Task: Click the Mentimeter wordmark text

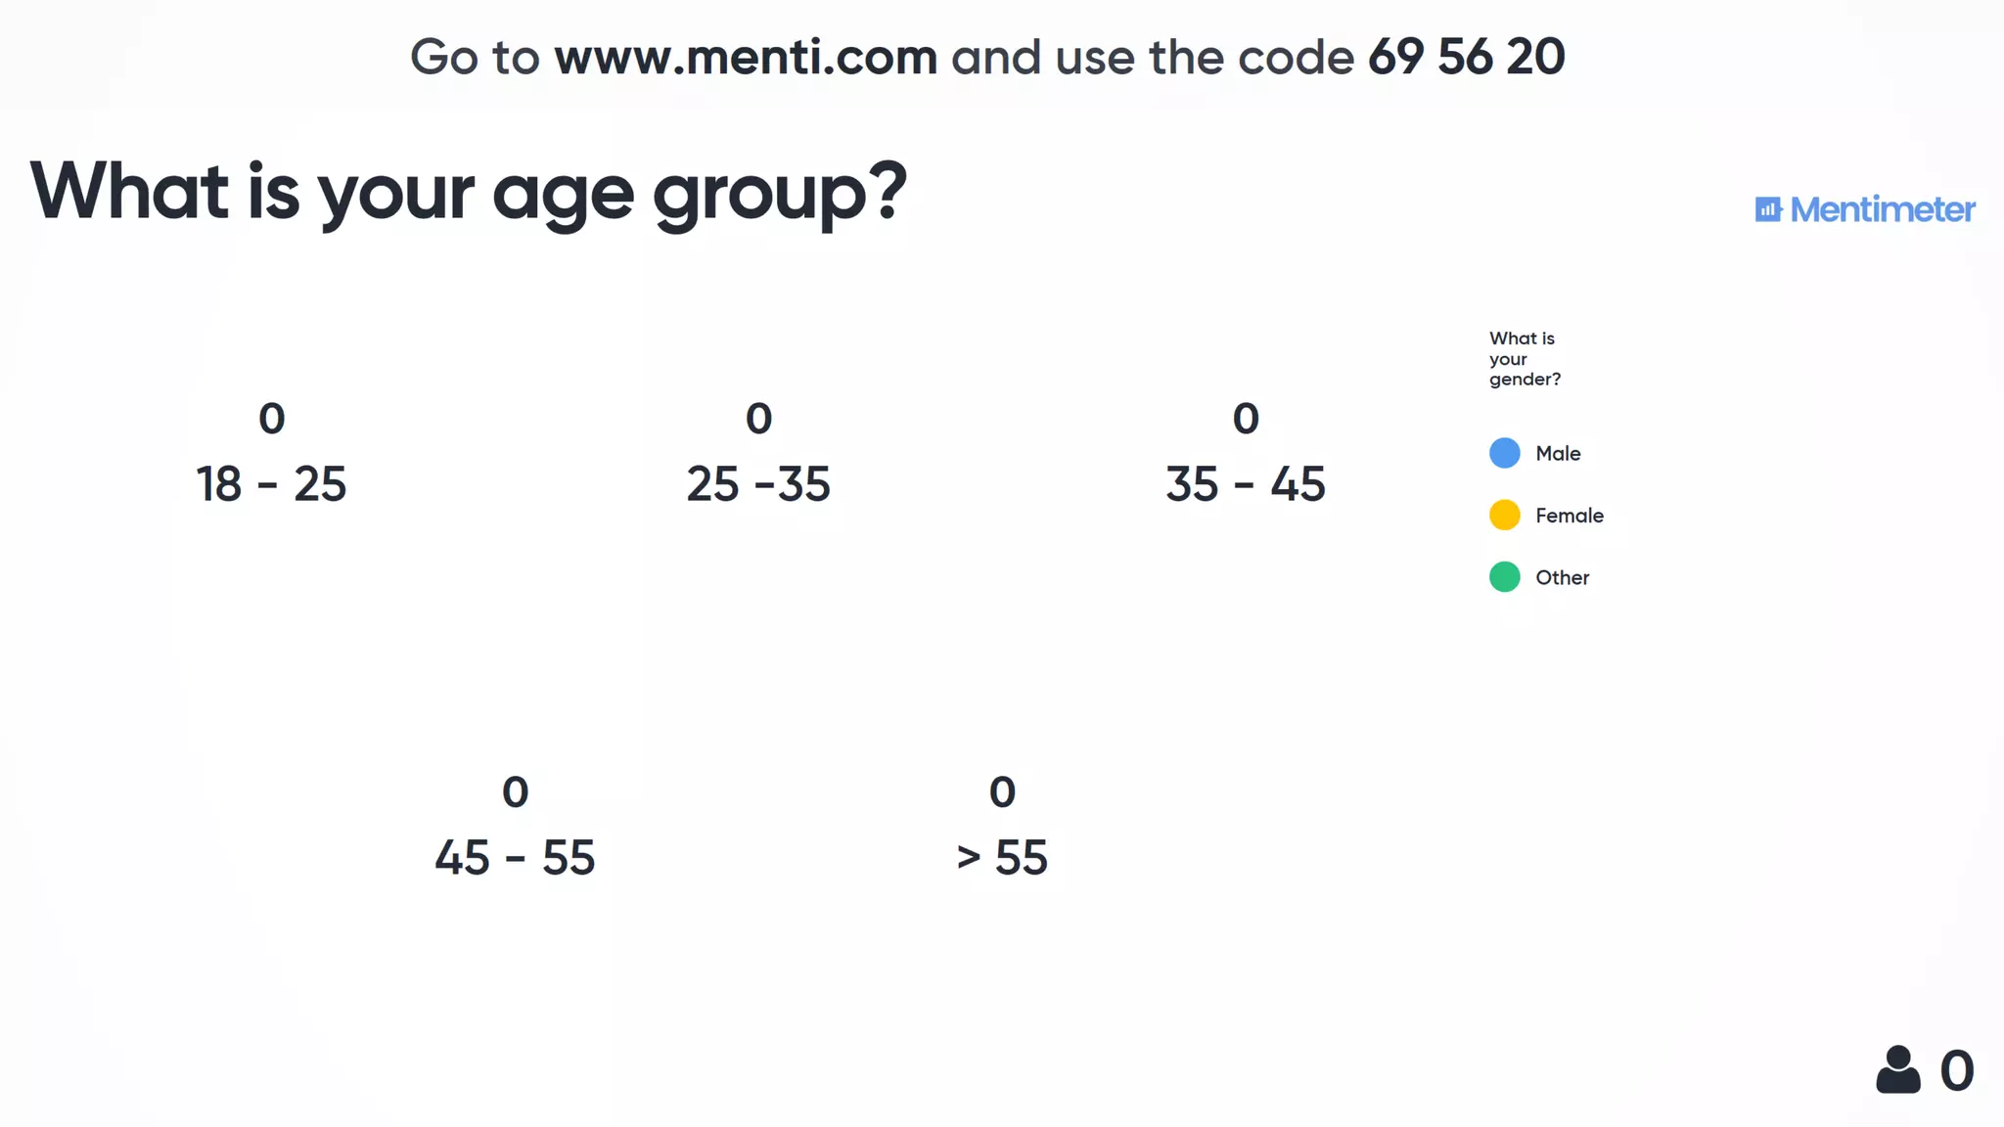Action: pos(1883,209)
